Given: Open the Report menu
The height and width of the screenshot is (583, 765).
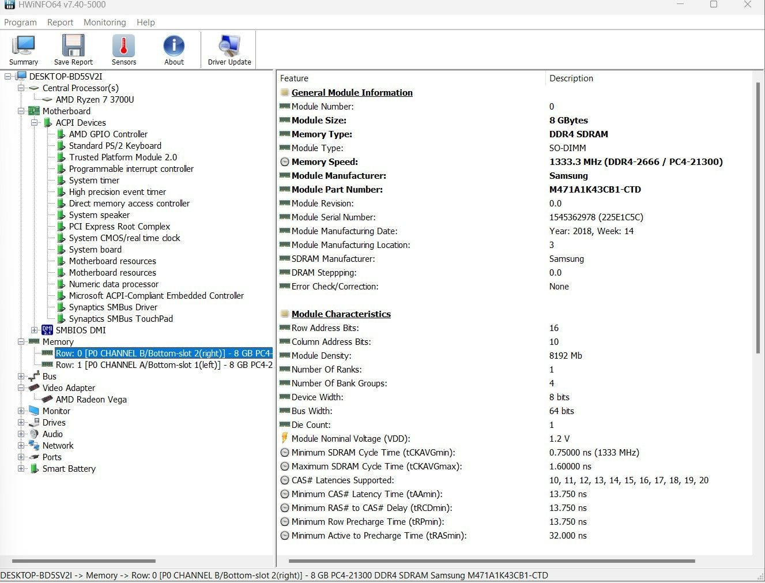Looking at the screenshot, I should tap(60, 22).
